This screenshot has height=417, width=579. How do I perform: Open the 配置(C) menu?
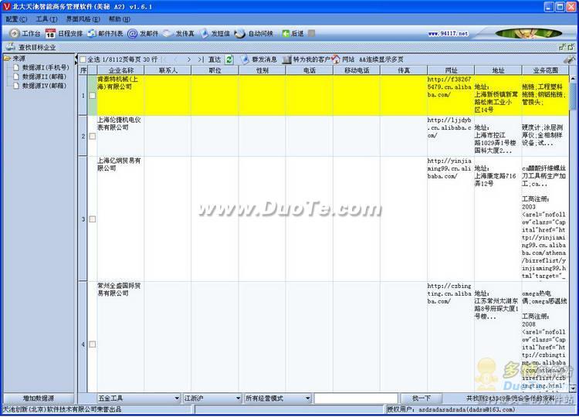point(16,19)
